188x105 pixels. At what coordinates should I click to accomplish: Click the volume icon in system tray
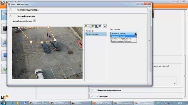pyautogui.click(x=172, y=103)
